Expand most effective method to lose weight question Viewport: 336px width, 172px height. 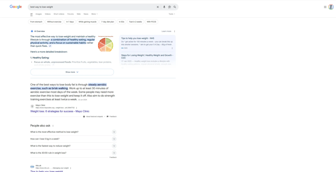coord(73,132)
